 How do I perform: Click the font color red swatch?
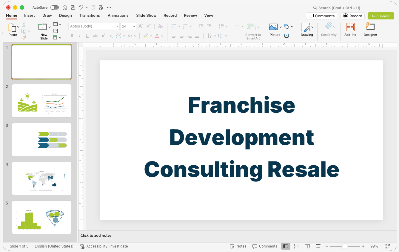(157, 36)
